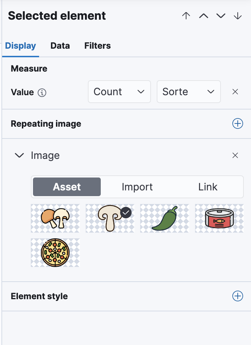
Task: Move element down one layer with chevron icon
Action: tap(221, 16)
